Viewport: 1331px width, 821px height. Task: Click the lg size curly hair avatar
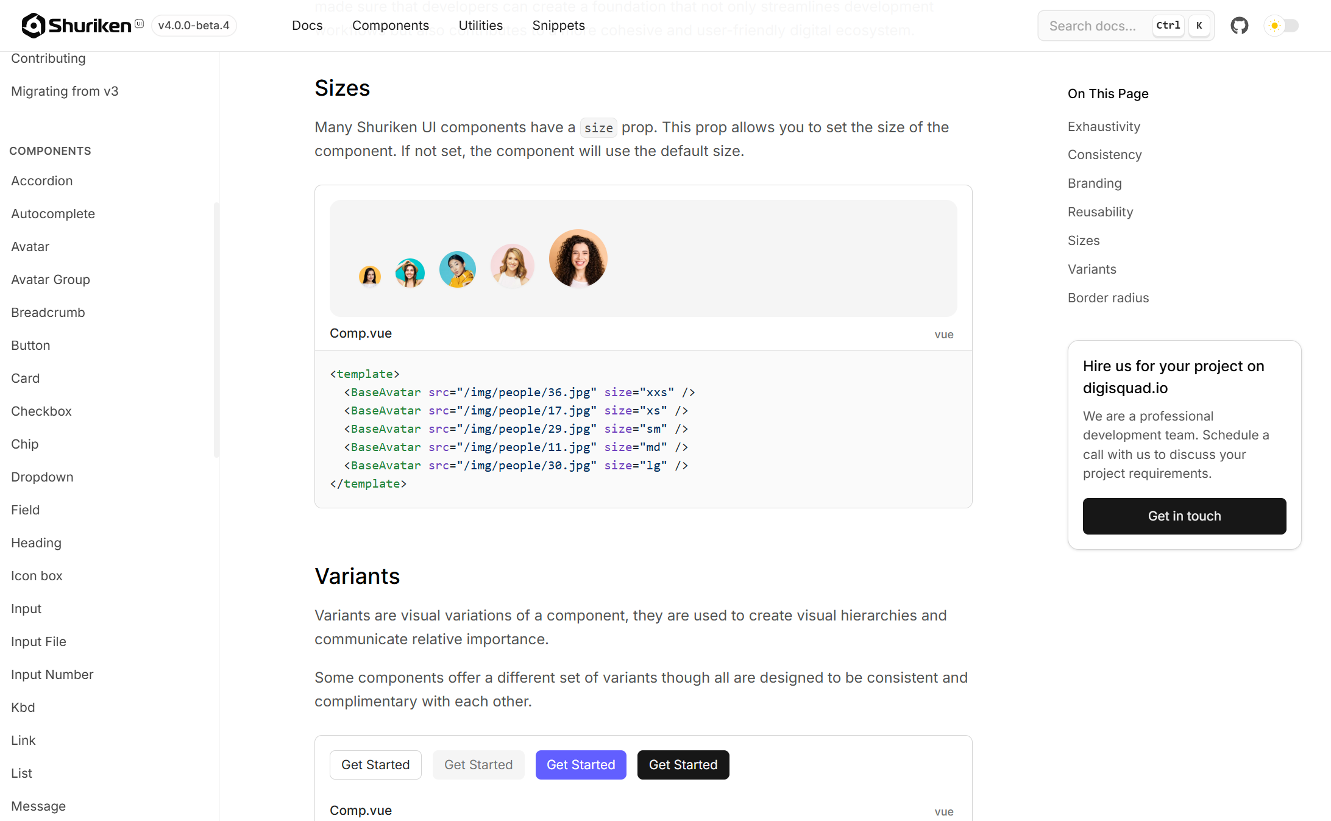point(578,258)
